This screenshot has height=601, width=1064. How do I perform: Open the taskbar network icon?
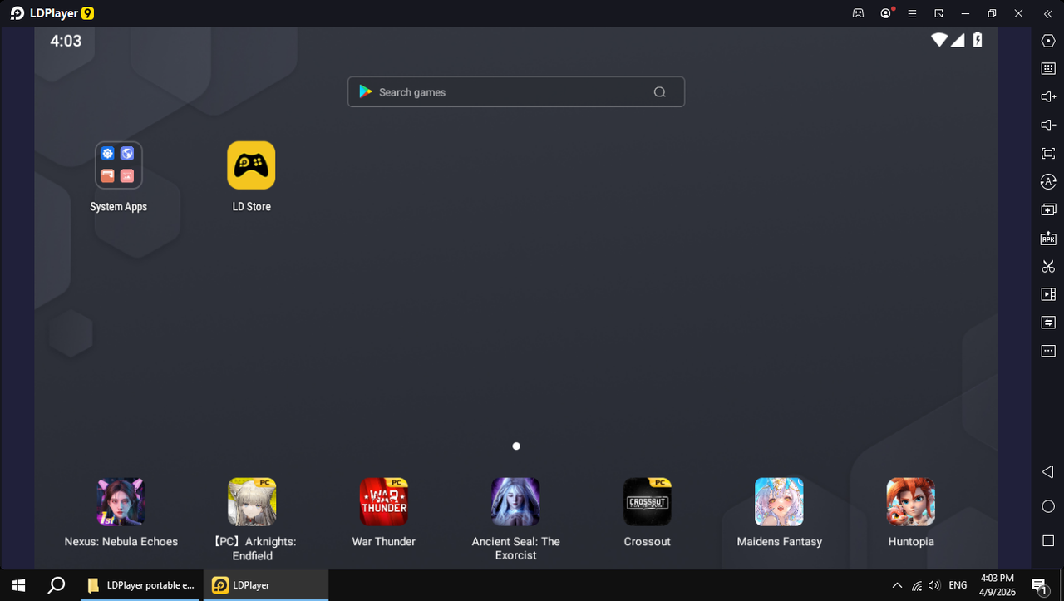[x=917, y=585]
